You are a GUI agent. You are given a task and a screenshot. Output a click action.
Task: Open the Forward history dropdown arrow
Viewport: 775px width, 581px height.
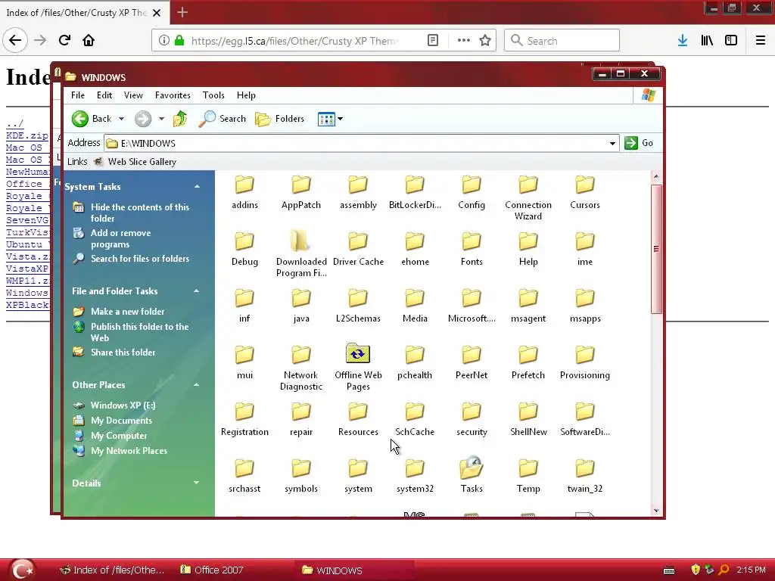161,119
